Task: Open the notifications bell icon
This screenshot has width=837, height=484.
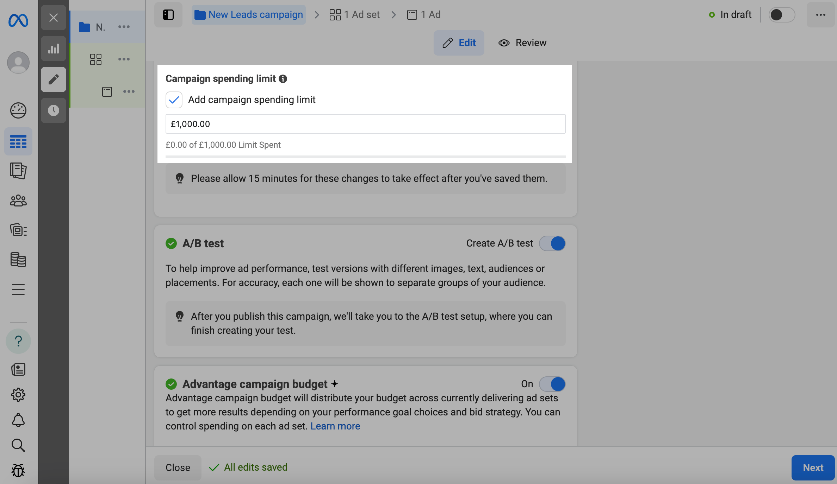Action: click(x=18, y=420)
